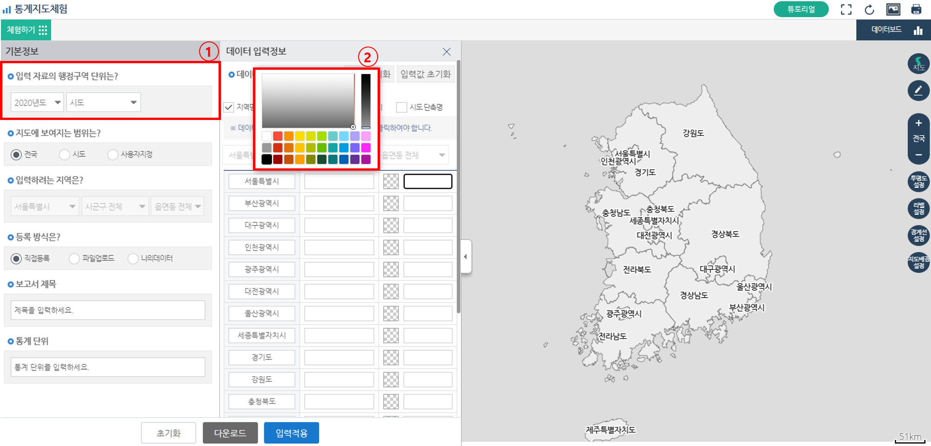Screen dimensions: 931x446
Task: Open the 체험하기 menu tab
Action: pyautogui.click(x=27, y=30)
